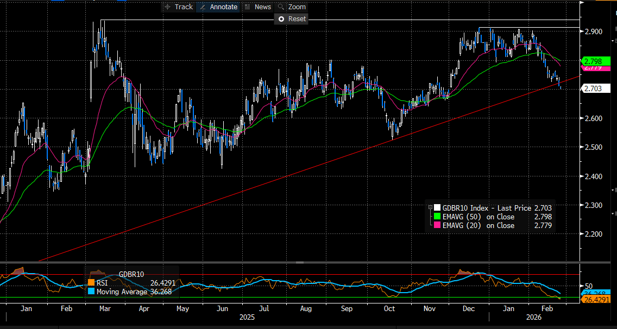This screenshot has height=329, width=617.
Task: Click the Zoom button label
Action: [297, 7]
